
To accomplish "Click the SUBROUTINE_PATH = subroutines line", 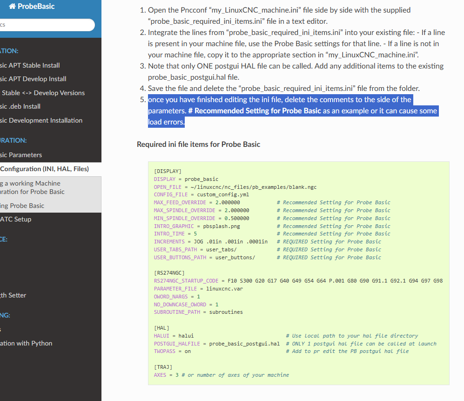I will click(198, 312).
